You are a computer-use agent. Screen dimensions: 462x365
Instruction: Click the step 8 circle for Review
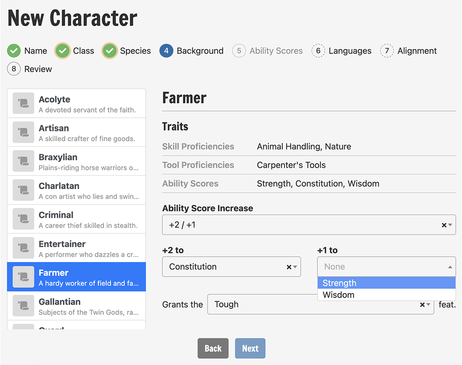click(x=14, y=69)
